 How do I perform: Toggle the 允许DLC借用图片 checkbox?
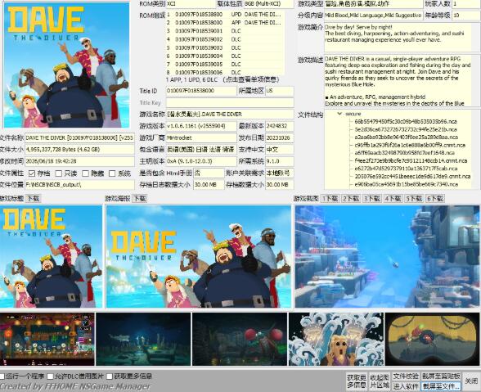point(51,376)
